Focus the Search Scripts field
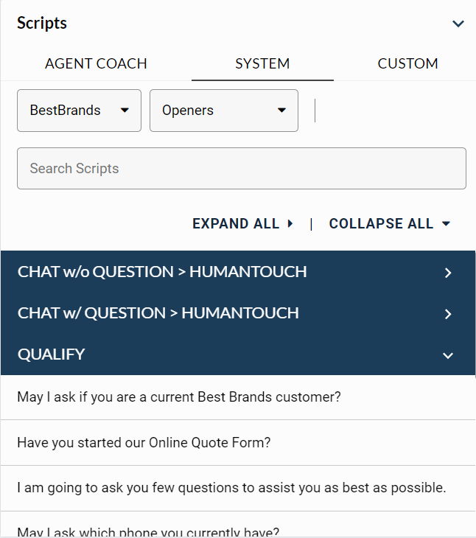The height and width of the screenshot is (538, 476). [x=241, y=168]
